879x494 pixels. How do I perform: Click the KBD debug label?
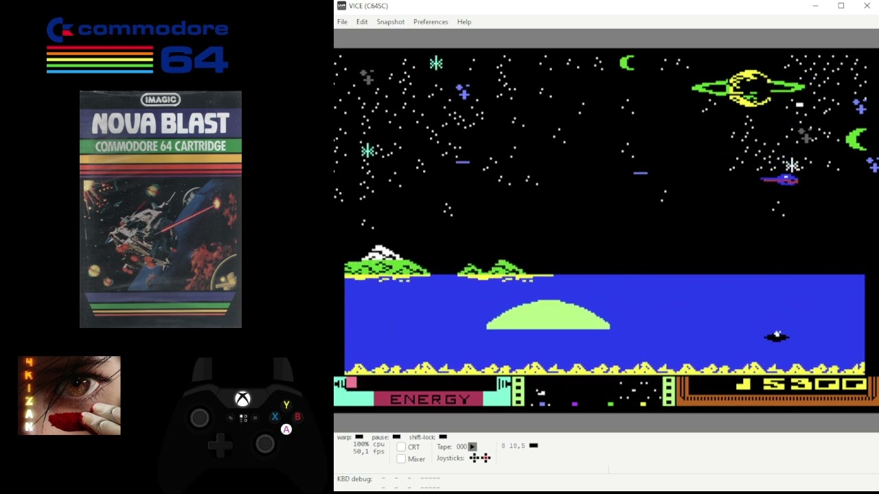[354, 479]
